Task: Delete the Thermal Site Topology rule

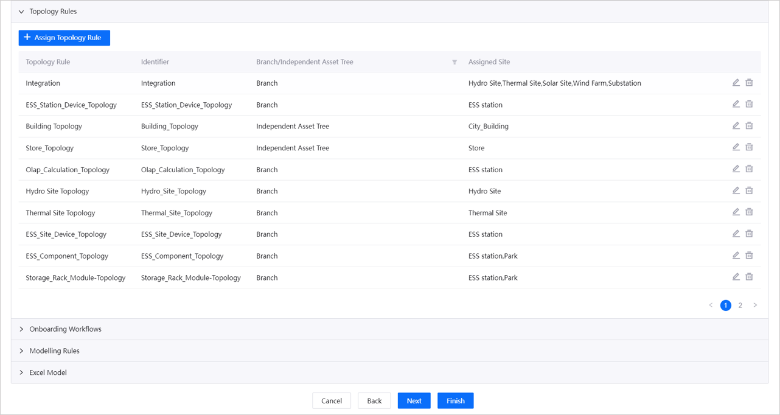Action: 749,212
